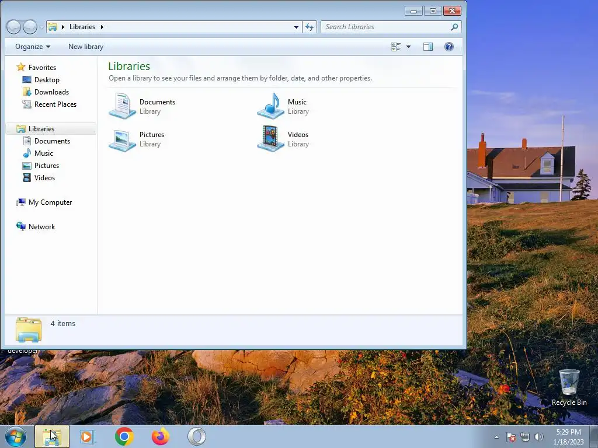Image resolution: width=598 pixels, height=448 pixels.
Task: Click the refresh button next to address bar
Action: 310,27
